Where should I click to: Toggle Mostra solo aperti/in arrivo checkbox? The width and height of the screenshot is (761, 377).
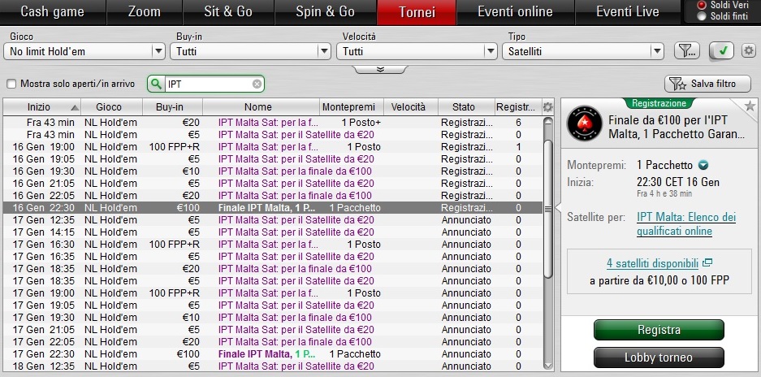(x=11, y=84)
